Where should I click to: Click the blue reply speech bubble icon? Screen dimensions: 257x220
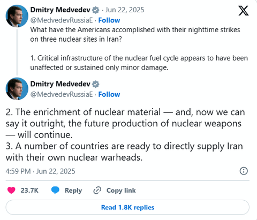(55, 190)
